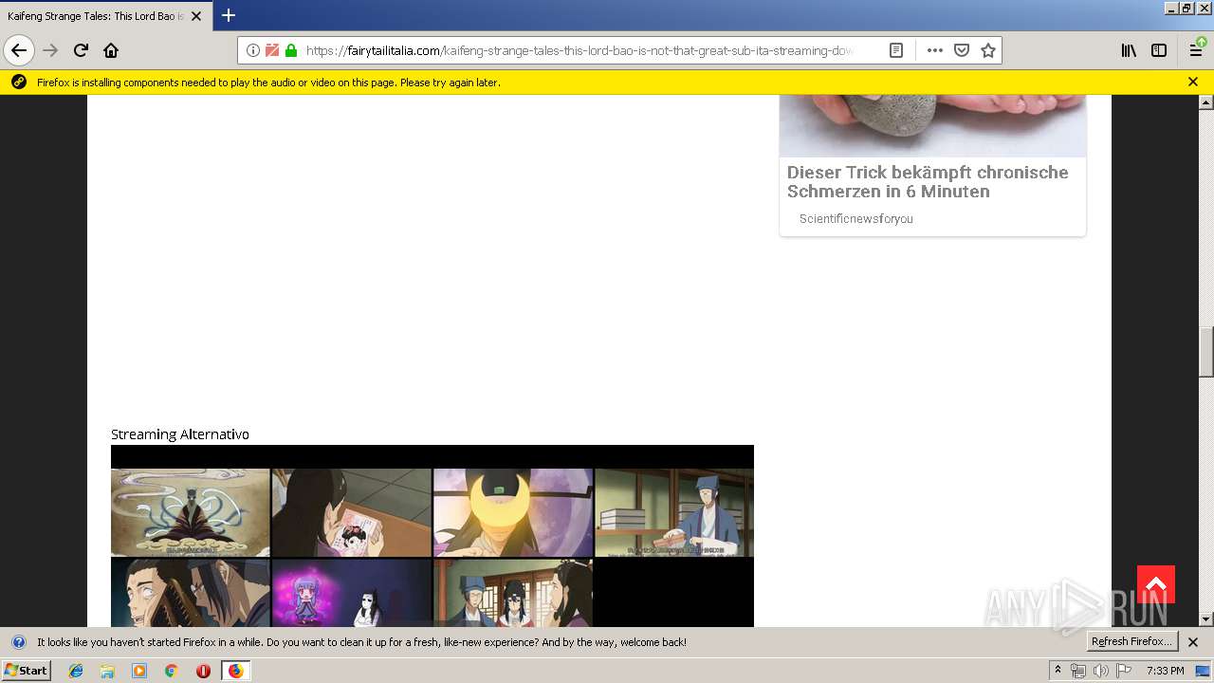The width and height of the screenshot is (1214, 683).
Task: Select the Kaifeng Strange Tales tab
Action: pos(104,16)
